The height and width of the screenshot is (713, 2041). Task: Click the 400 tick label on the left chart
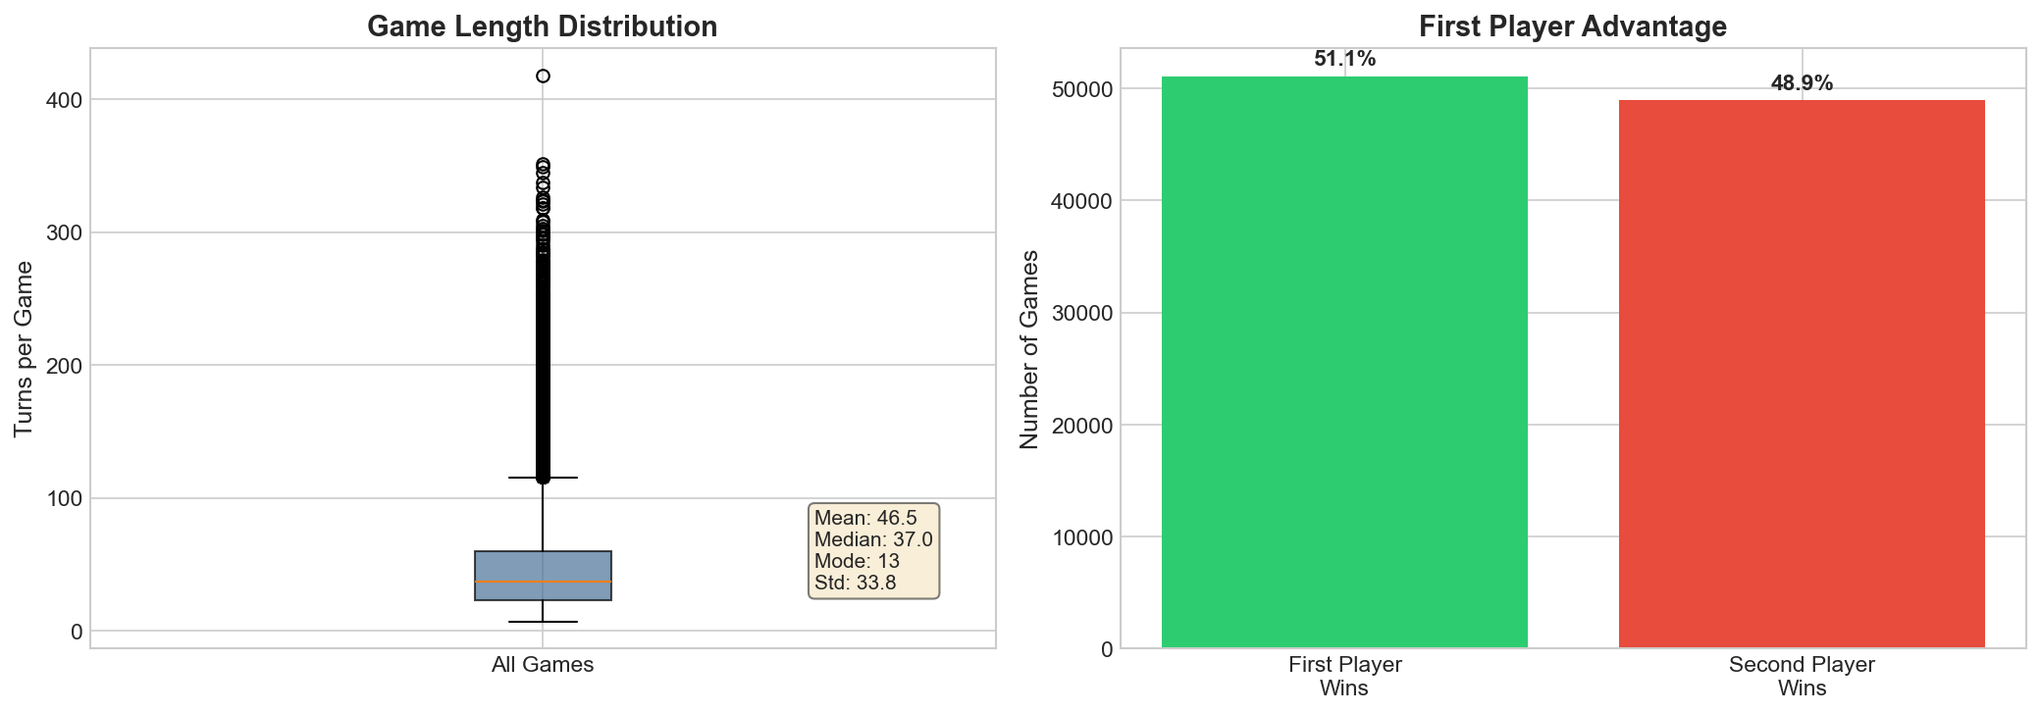(64, 100)
